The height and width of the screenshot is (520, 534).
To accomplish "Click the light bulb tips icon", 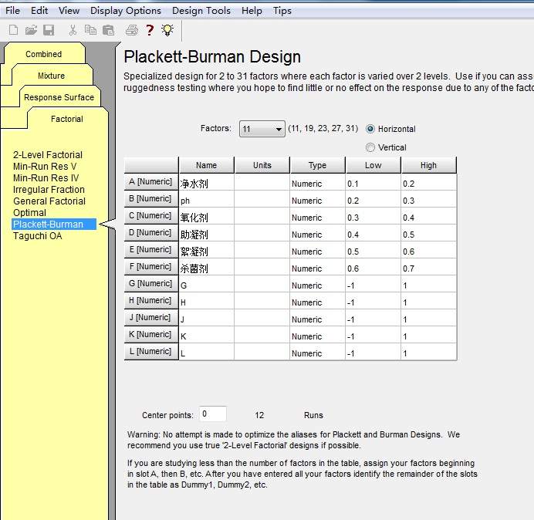I will 167,30.
